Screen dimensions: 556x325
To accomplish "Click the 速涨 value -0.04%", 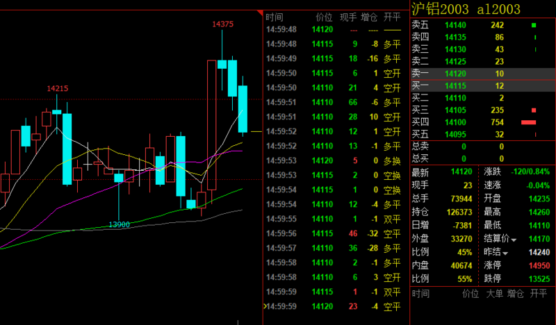I will (538, 185).
